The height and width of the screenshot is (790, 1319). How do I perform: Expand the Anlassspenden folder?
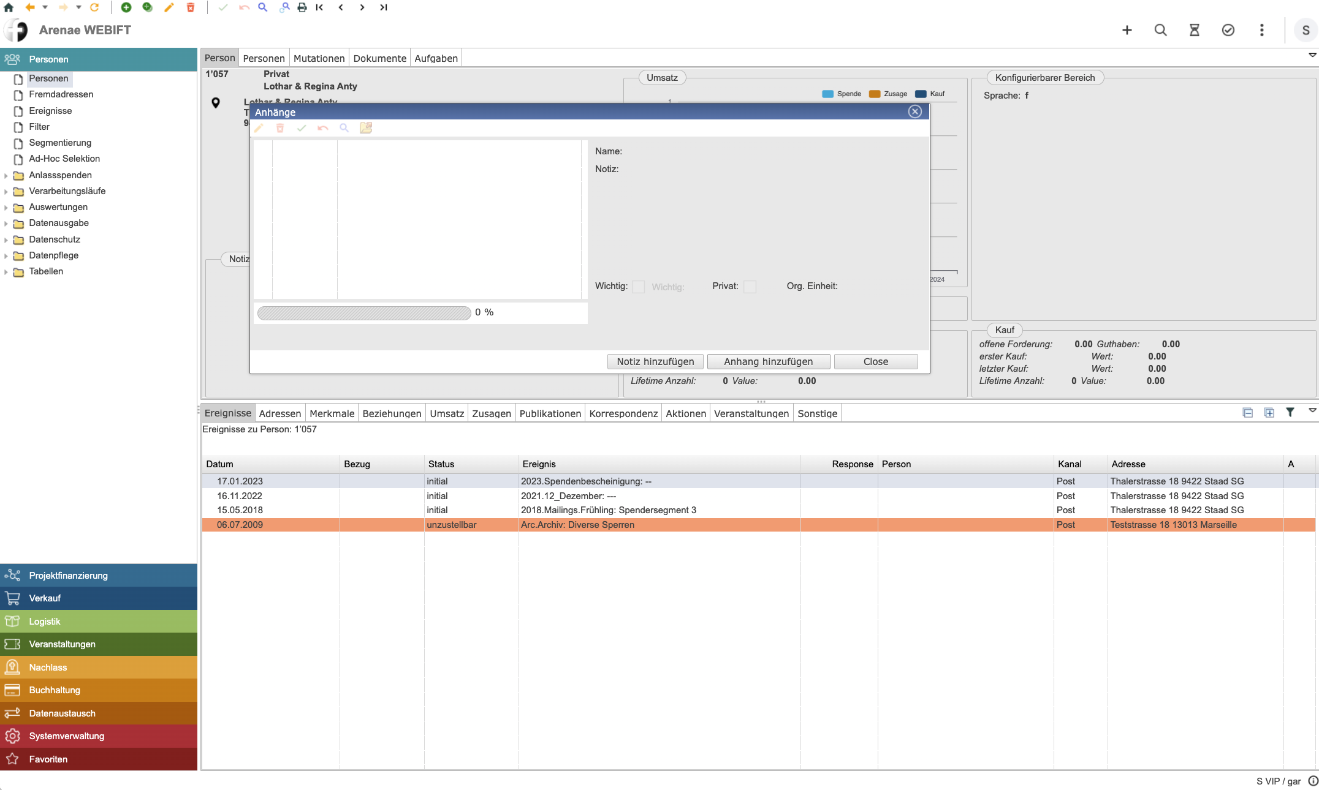(6, 176)
